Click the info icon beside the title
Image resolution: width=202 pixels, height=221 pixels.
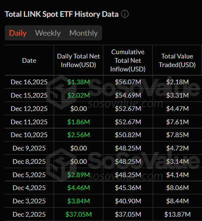tap(125, 14)
